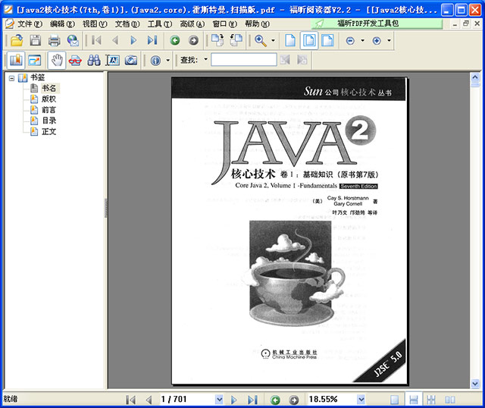Screen dimensions: 485x408
Task: Toggle full screen view icon
Action: click(35, 60)
